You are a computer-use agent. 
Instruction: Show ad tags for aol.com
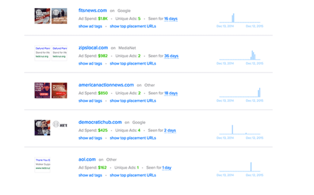pos(90,175)
